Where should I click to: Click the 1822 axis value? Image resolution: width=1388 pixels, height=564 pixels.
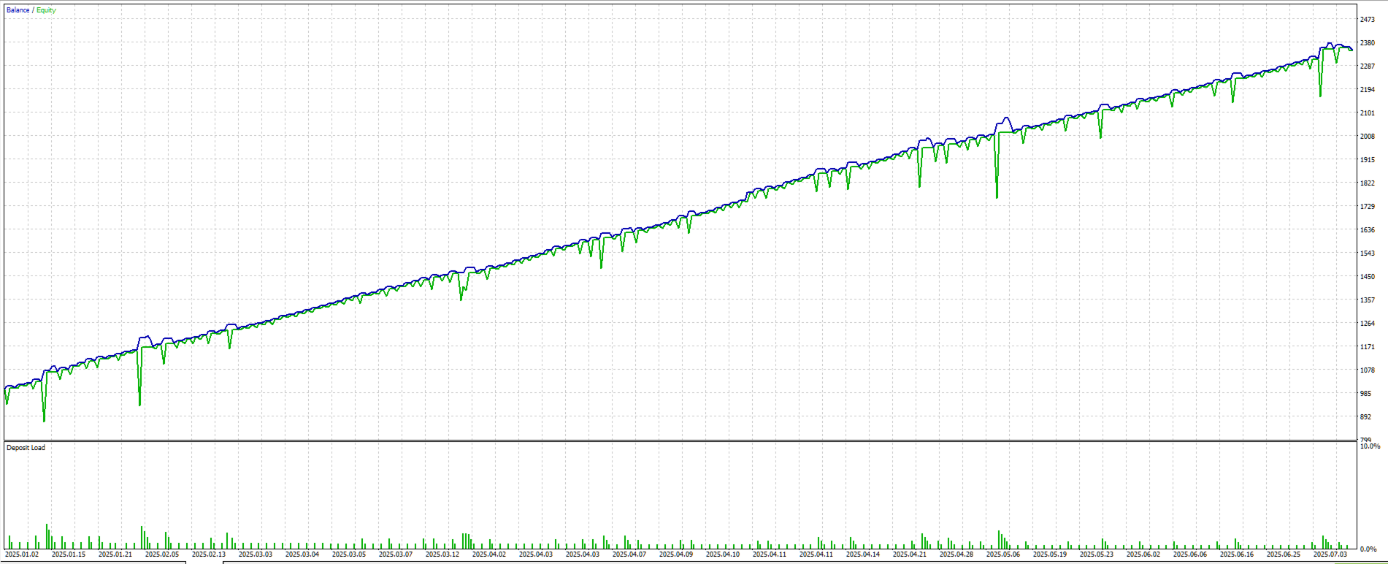(1368, 183)
